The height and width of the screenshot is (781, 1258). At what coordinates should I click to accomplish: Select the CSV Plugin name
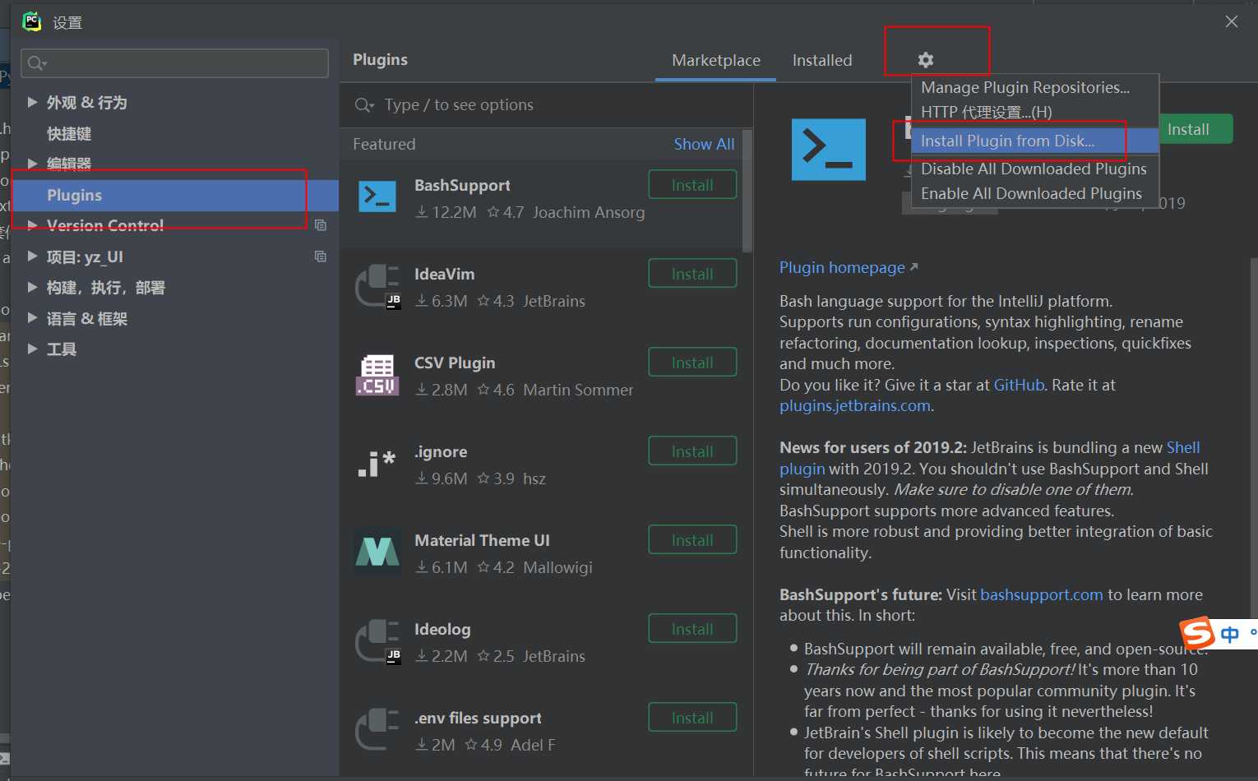coord(455,363)
